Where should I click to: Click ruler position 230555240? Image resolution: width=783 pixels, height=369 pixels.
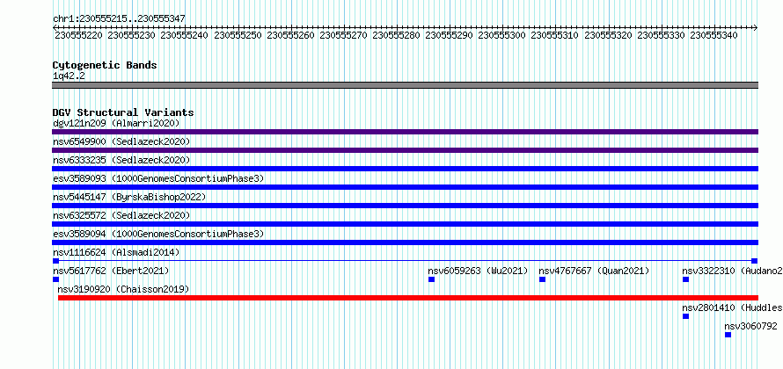[x=184, y=35]
